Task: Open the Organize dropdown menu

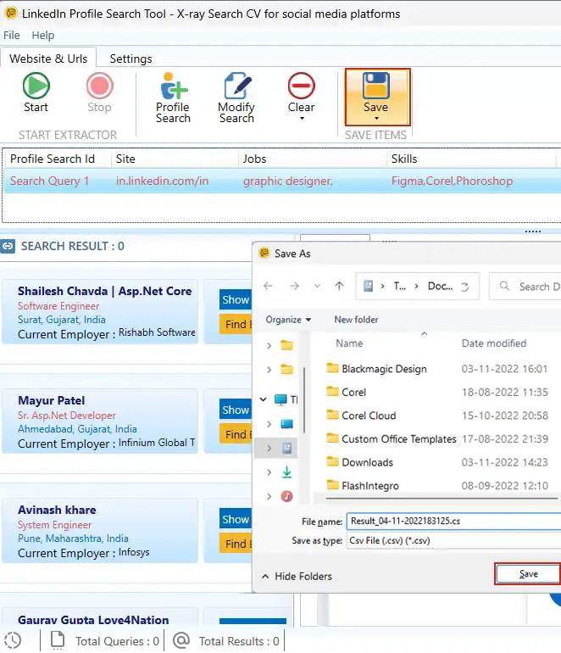Action: click(288, 320)
